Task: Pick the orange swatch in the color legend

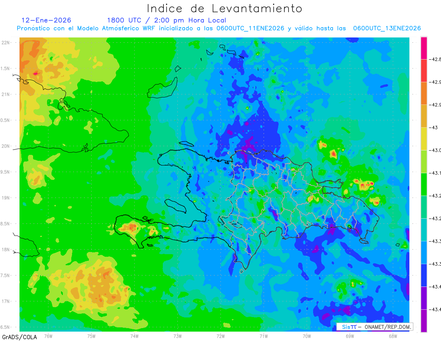Action: [x=424, y=93]
